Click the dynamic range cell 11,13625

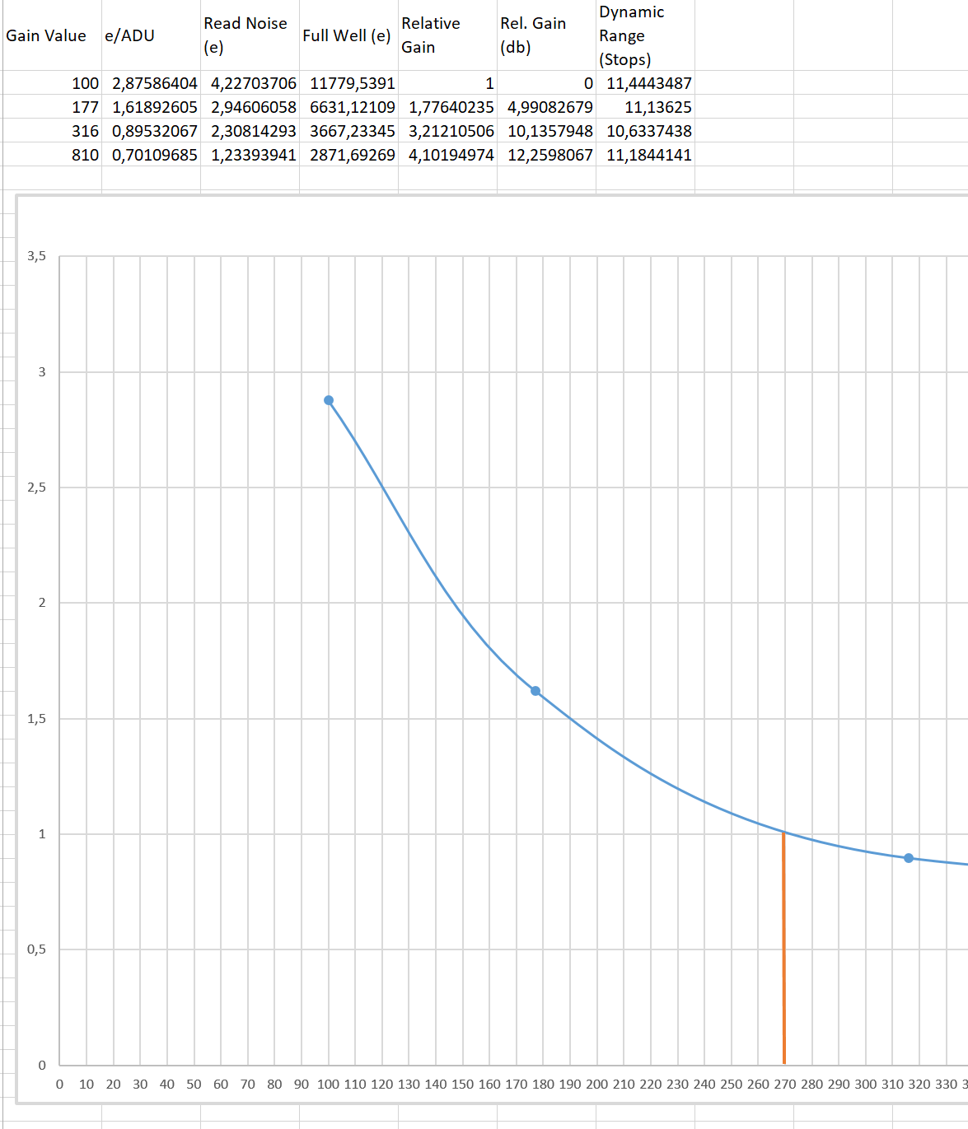[657, 107]
